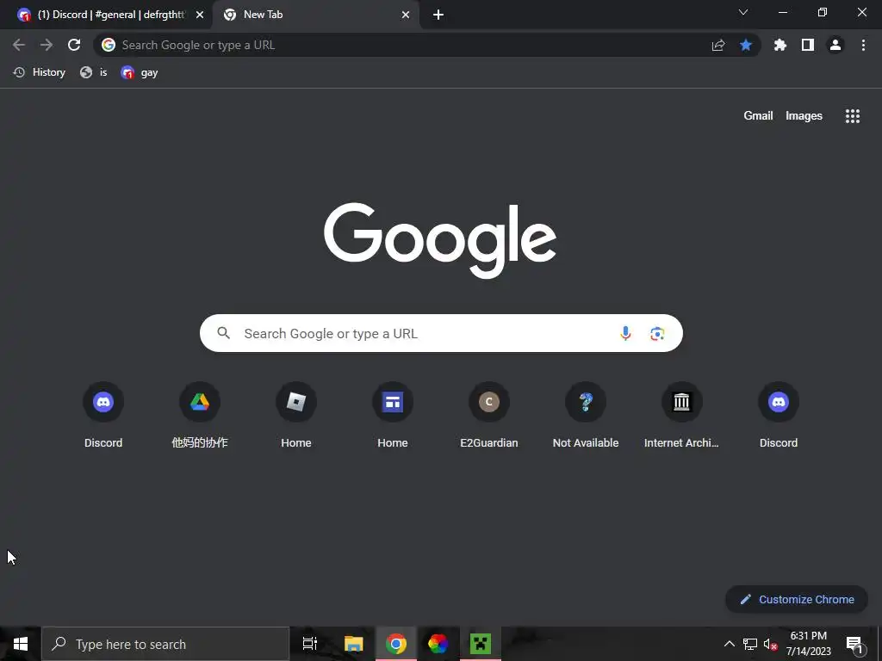Click the network icon in system tray
882x661 pixels.
(x=750, y=644)
